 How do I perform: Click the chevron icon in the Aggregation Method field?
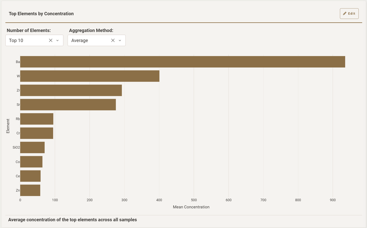[120, 41]
